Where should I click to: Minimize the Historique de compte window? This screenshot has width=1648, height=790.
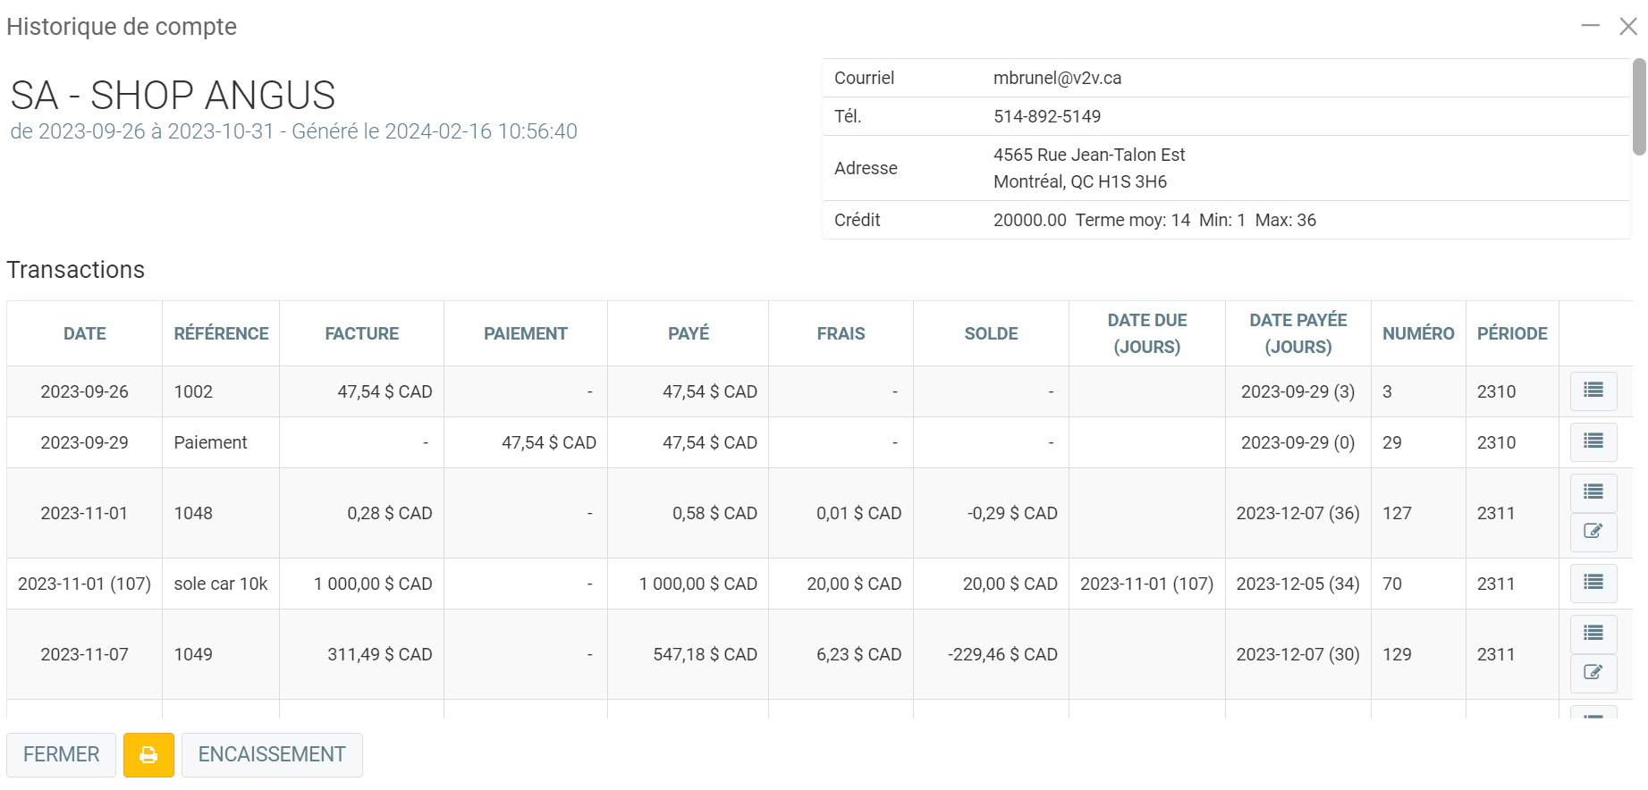tap(1590, 26)
